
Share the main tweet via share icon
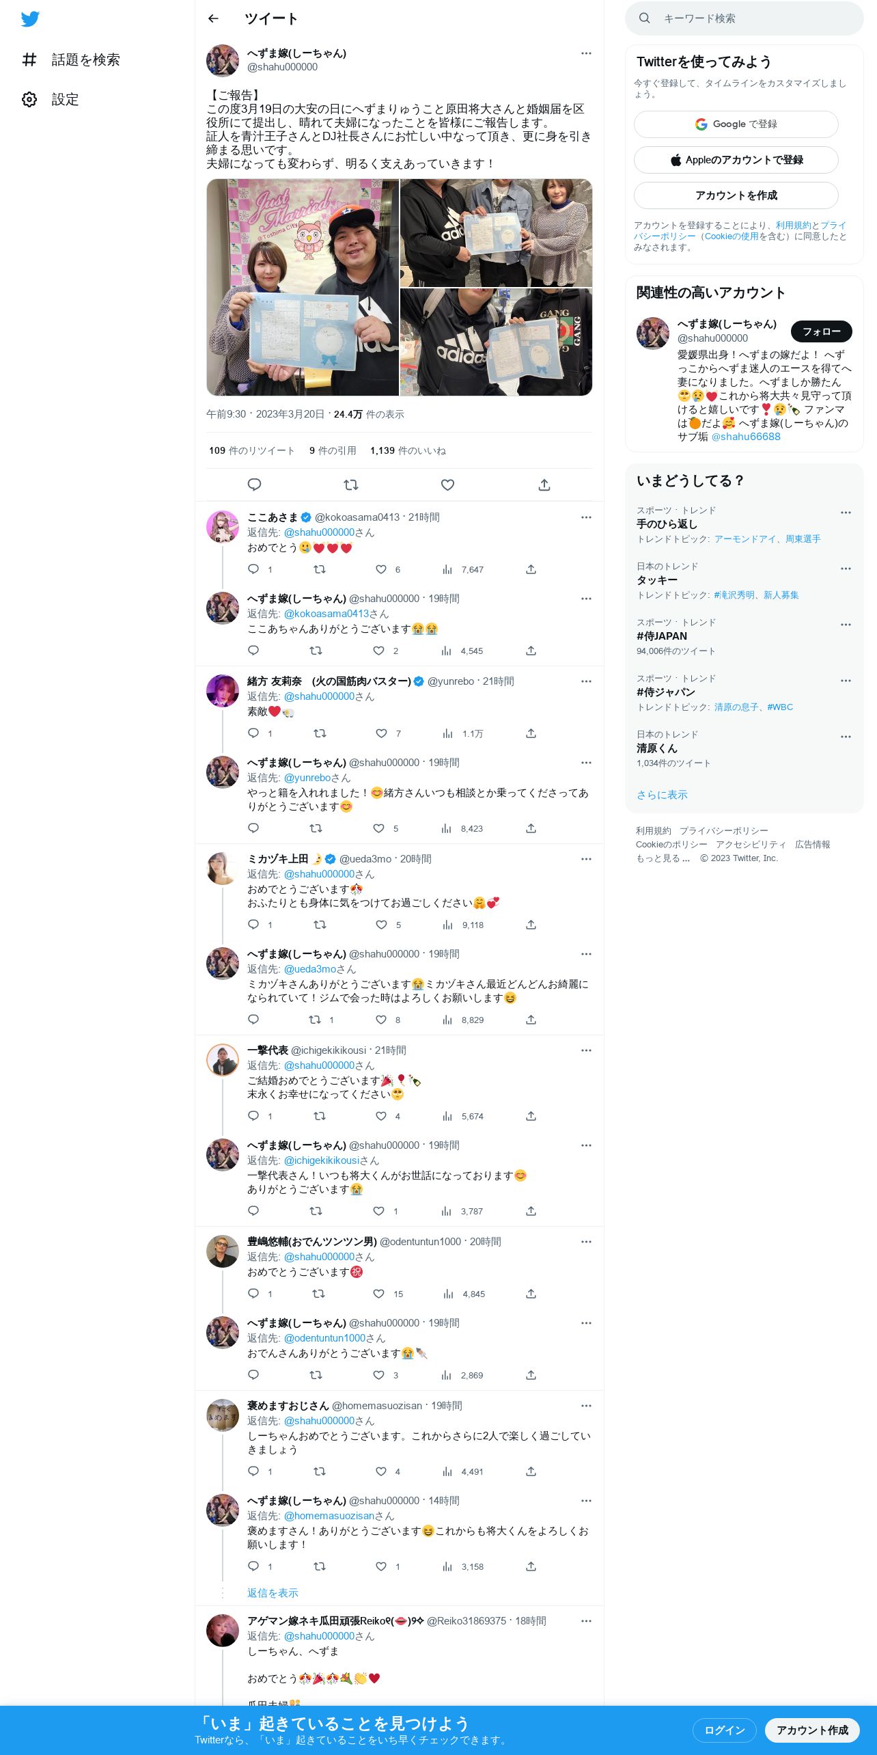click(544, 485)
